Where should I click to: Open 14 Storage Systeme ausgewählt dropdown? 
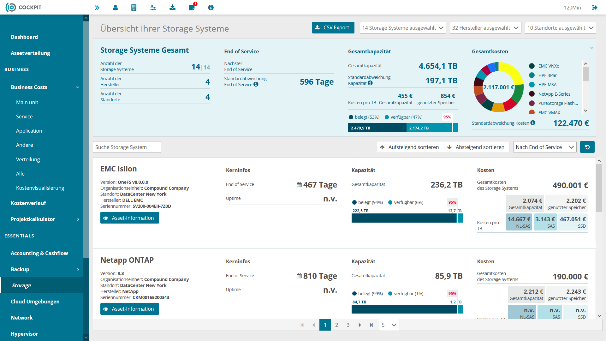(x=403, y=28)
